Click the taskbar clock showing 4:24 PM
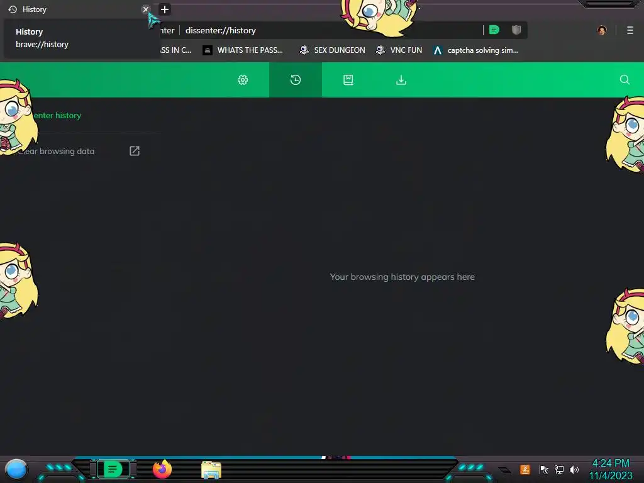 click(x=611, y=469)
